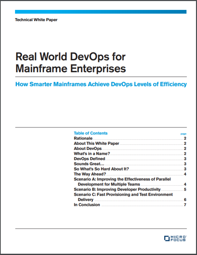Viewport: 197px width, 255px height.
Task: Select Scenario B Developer Productivity entry
Action: pyautogui.click(x=130, y=189)
